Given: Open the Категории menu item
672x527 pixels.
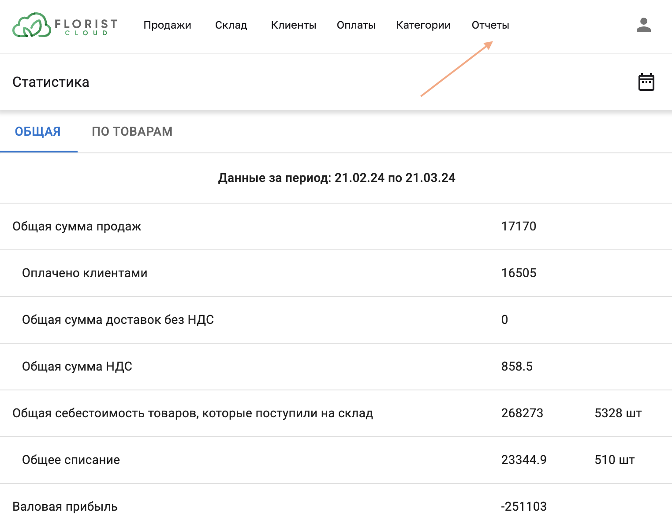Looking at the screenshot, I should [423, 25].
